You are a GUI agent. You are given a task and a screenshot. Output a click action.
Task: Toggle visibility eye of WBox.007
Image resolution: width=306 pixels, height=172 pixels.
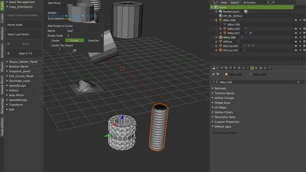pyautogui.click(x=296, y=33)
